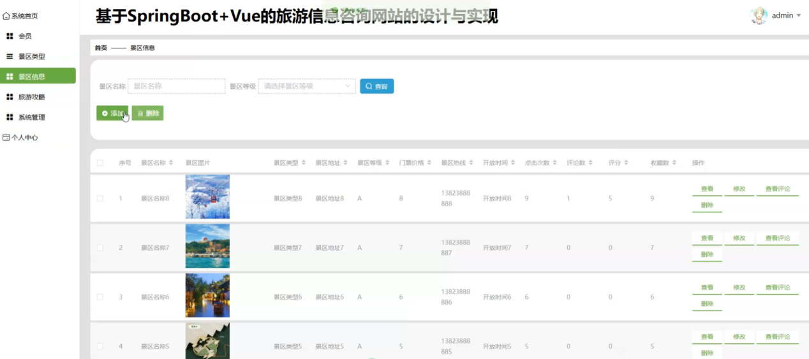Click the admin avatar image
The height and width of the screenshot is (359, 809).
point(759,16)
